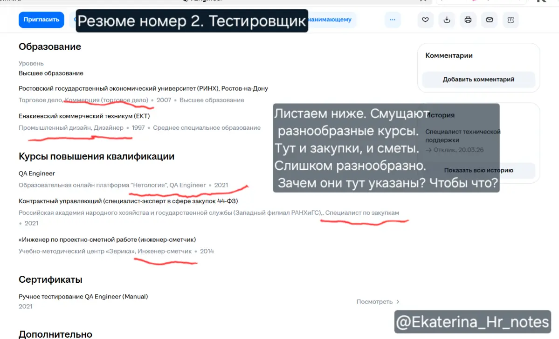Add resume to favorites with heart icon
Image resolution: width=559 pixels, height=339 pixels.
(x=425, y=20)
